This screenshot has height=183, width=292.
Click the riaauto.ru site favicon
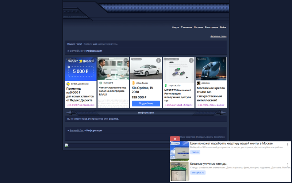click(x=134, y=83)
